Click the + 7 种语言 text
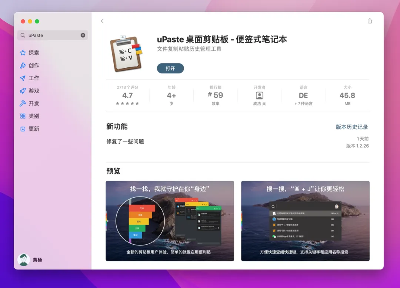Image resolution: width=400 pixels, height=288 pixels. (303, 104)
